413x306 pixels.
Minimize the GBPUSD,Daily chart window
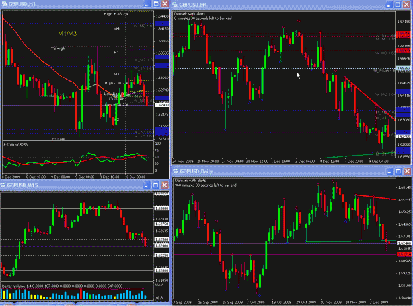(390, 171)
